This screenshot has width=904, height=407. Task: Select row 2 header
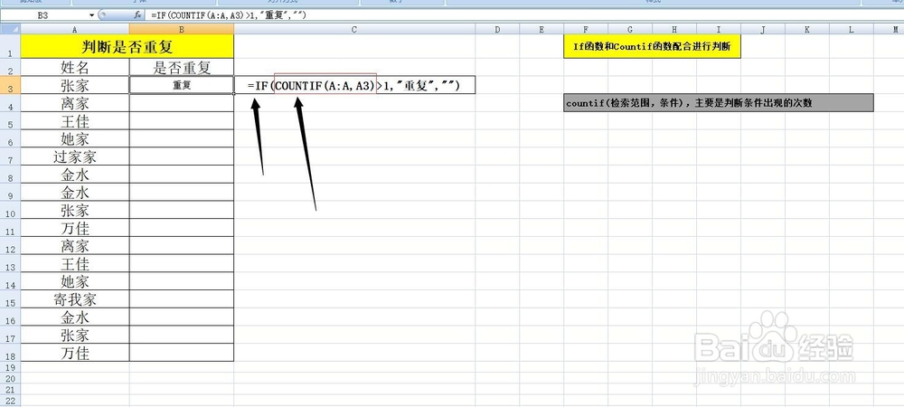(x=10, y=68)
